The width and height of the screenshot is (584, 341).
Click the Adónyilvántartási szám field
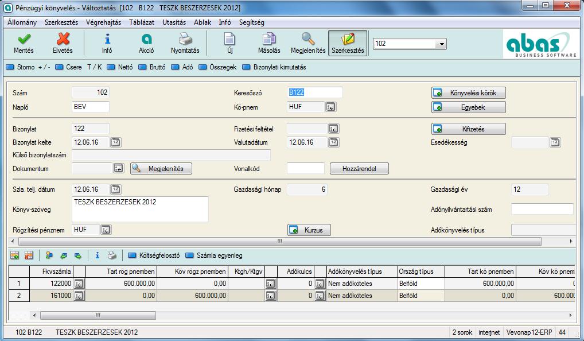click(x=542, y=209)
